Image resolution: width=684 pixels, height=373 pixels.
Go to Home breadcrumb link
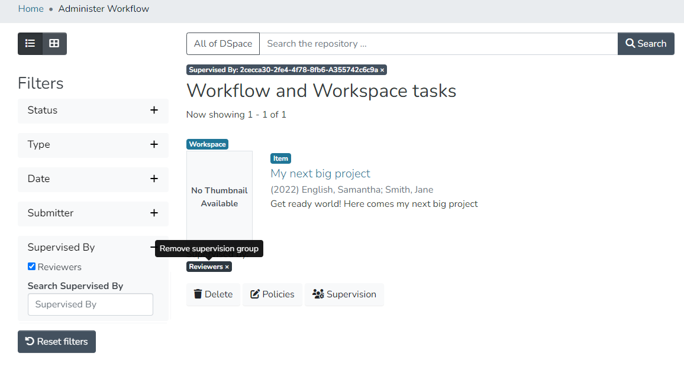tap(31, 9)
